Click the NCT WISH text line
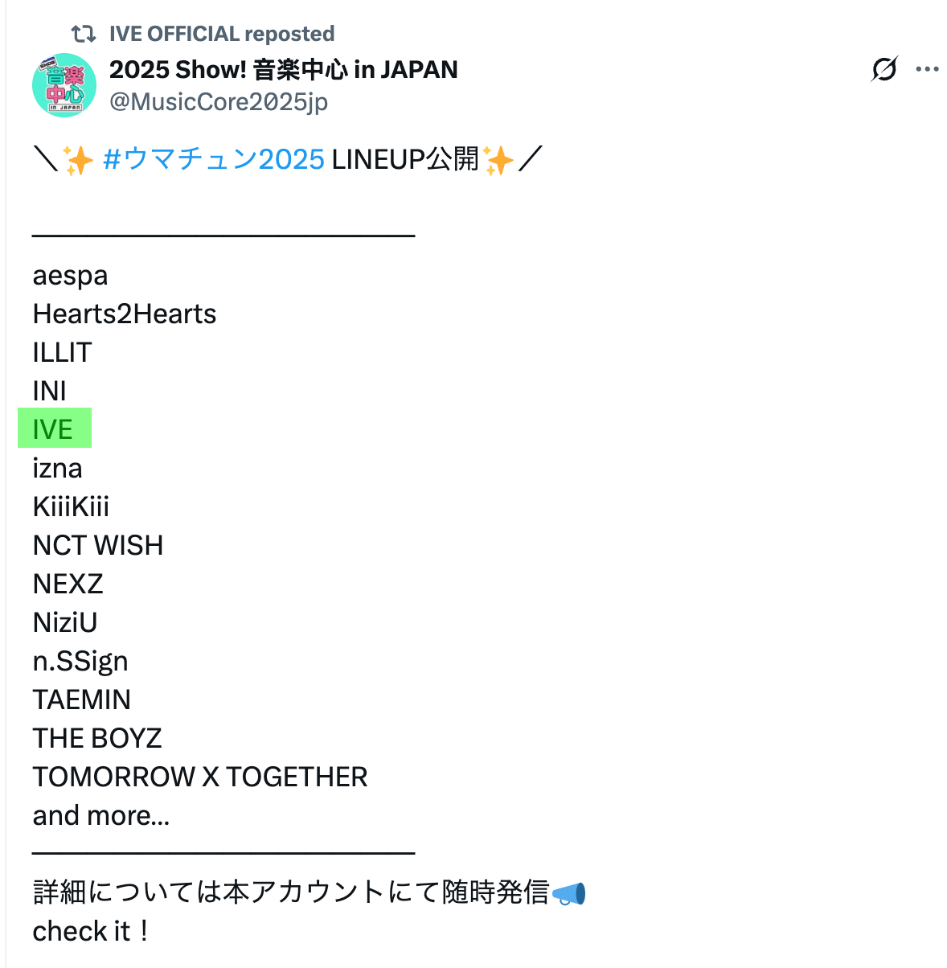Image resolution: width=947 pixels, height=968 pixels. (98, 545)
